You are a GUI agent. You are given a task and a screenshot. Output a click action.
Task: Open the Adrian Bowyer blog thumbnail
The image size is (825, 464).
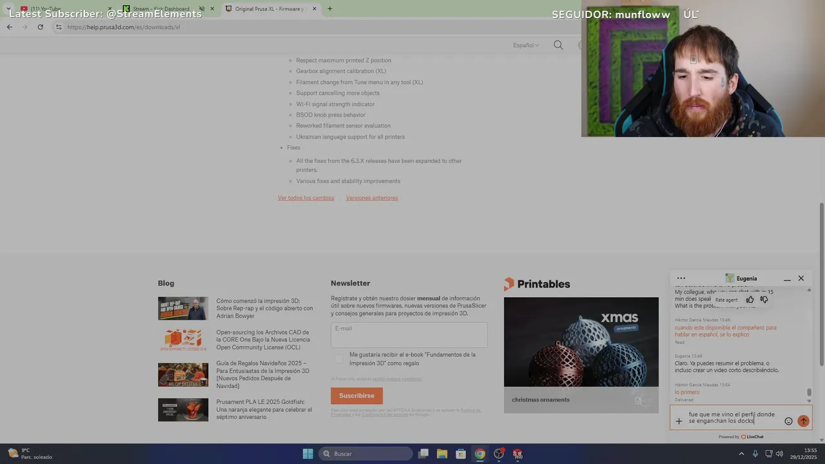[183, 308]
